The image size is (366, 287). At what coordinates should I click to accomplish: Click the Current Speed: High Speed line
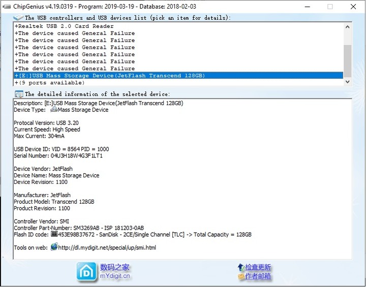tap(47, 129)
